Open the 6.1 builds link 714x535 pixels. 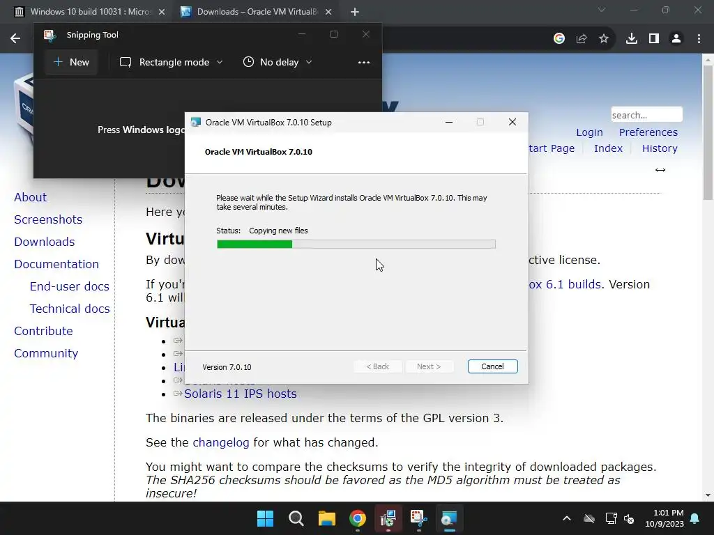[x=565, y=284]
